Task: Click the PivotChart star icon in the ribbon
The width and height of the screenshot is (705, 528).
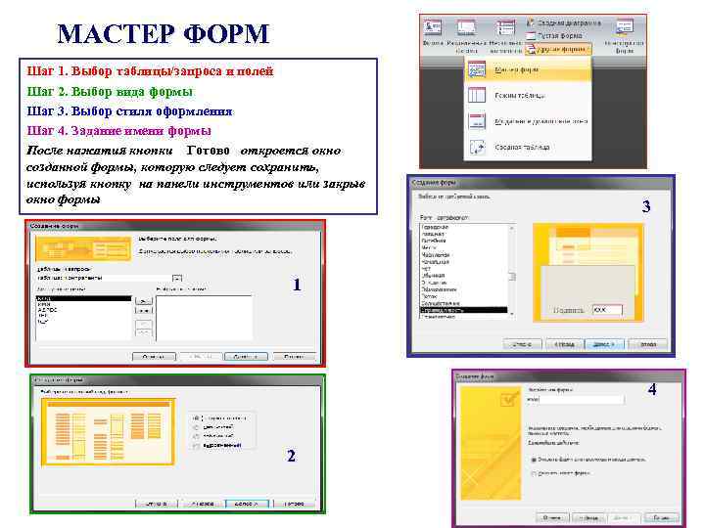Action: 531,22
